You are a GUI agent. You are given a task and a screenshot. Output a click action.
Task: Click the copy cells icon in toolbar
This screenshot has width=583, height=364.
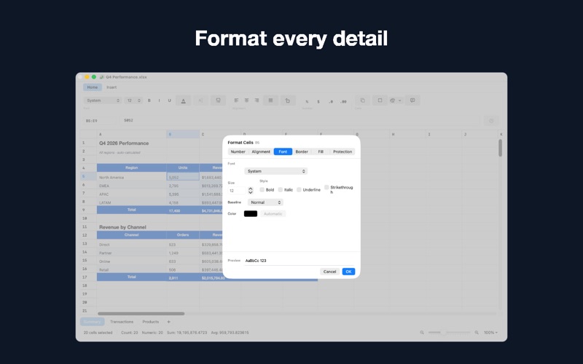click(362, 100)
